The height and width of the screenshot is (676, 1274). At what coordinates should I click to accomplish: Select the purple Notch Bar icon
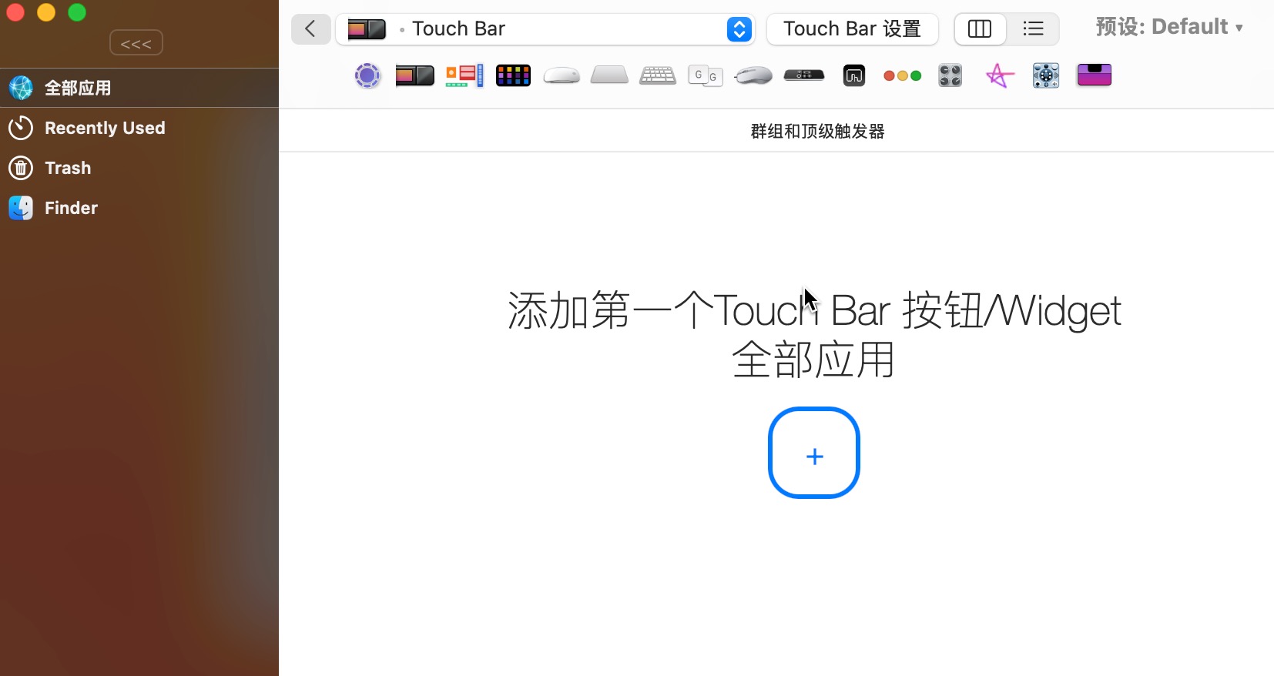click(1094, 75)
